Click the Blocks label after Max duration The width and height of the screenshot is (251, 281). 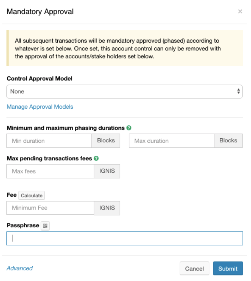228,141
